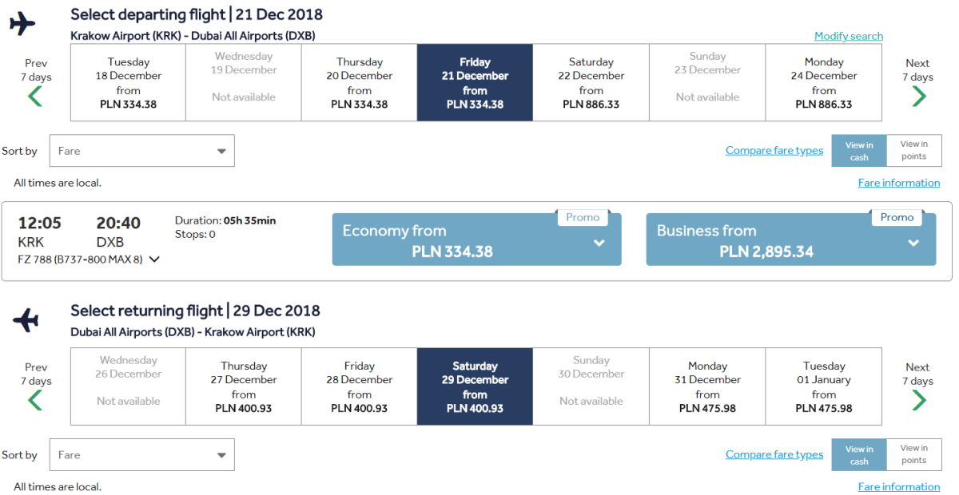This screenshot has height=495, width=959.
Task: Go to next 7 days for returning flight
Action: click(x=918, y=399)
